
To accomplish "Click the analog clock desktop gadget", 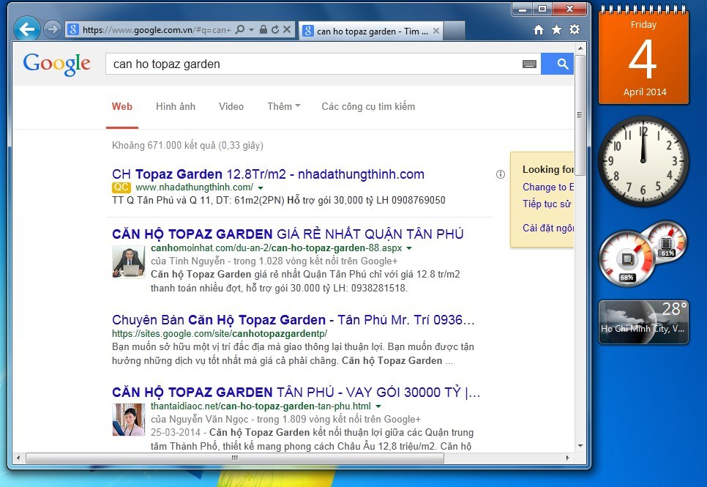I will coord(643,160).
